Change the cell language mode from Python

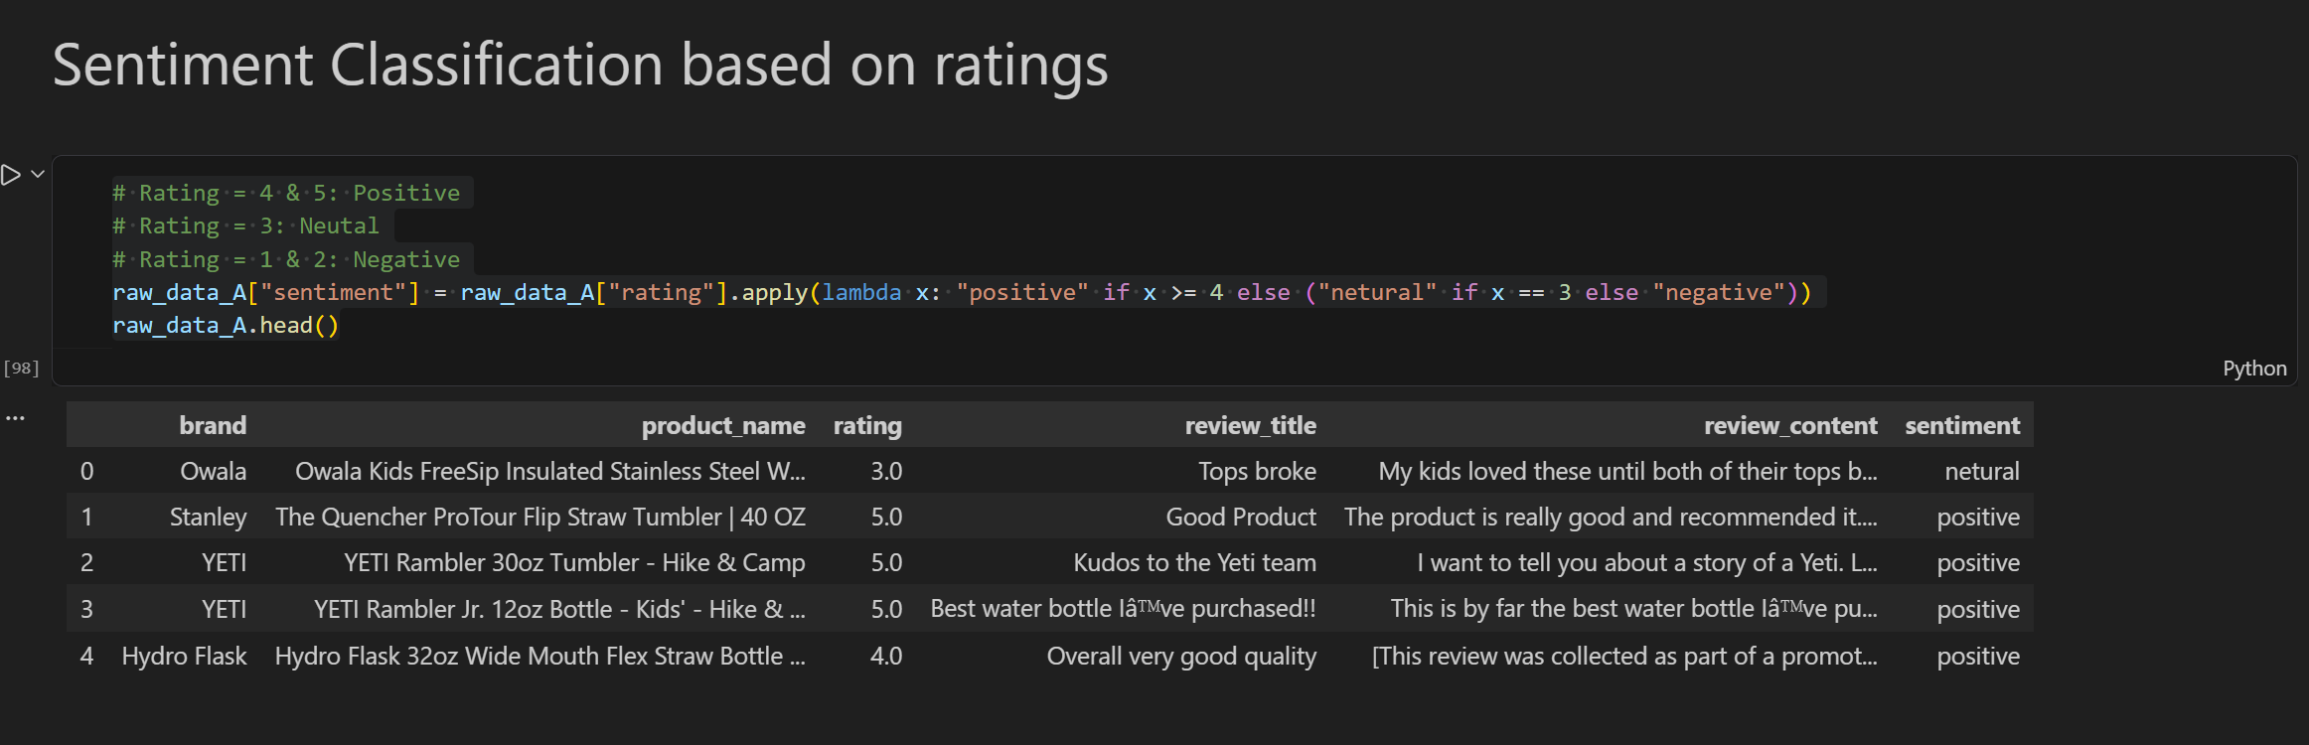click(x=2254, y=369)
